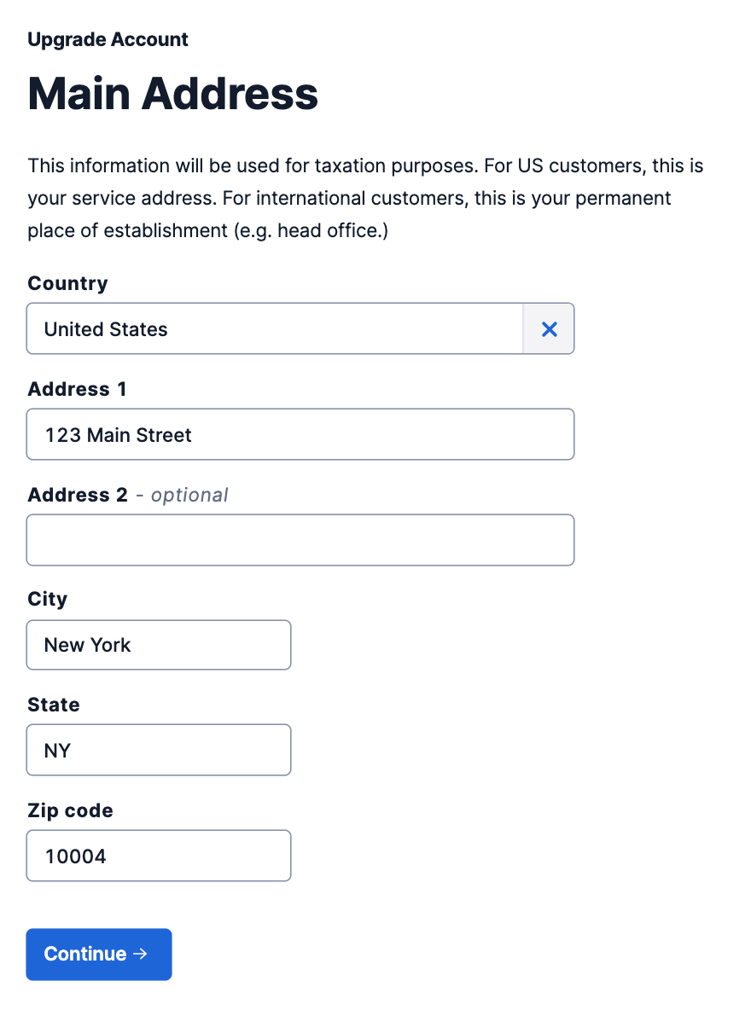Click the Upgrade Account subtitle
The image size is (751, 1010).
click(108, 40)
